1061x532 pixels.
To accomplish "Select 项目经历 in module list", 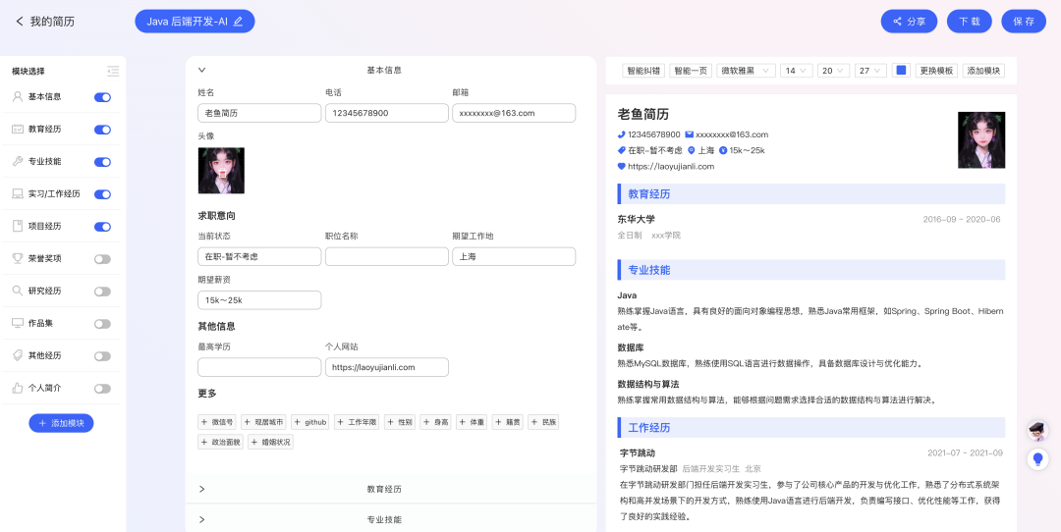I will pyautogui.click(x=44, y=227).
